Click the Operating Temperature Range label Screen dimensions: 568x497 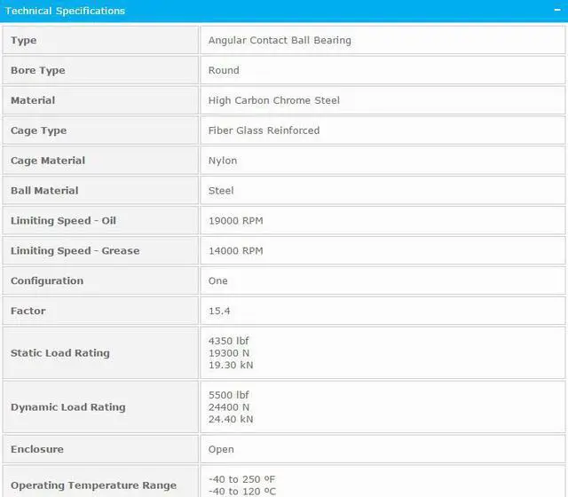(93, 485)
